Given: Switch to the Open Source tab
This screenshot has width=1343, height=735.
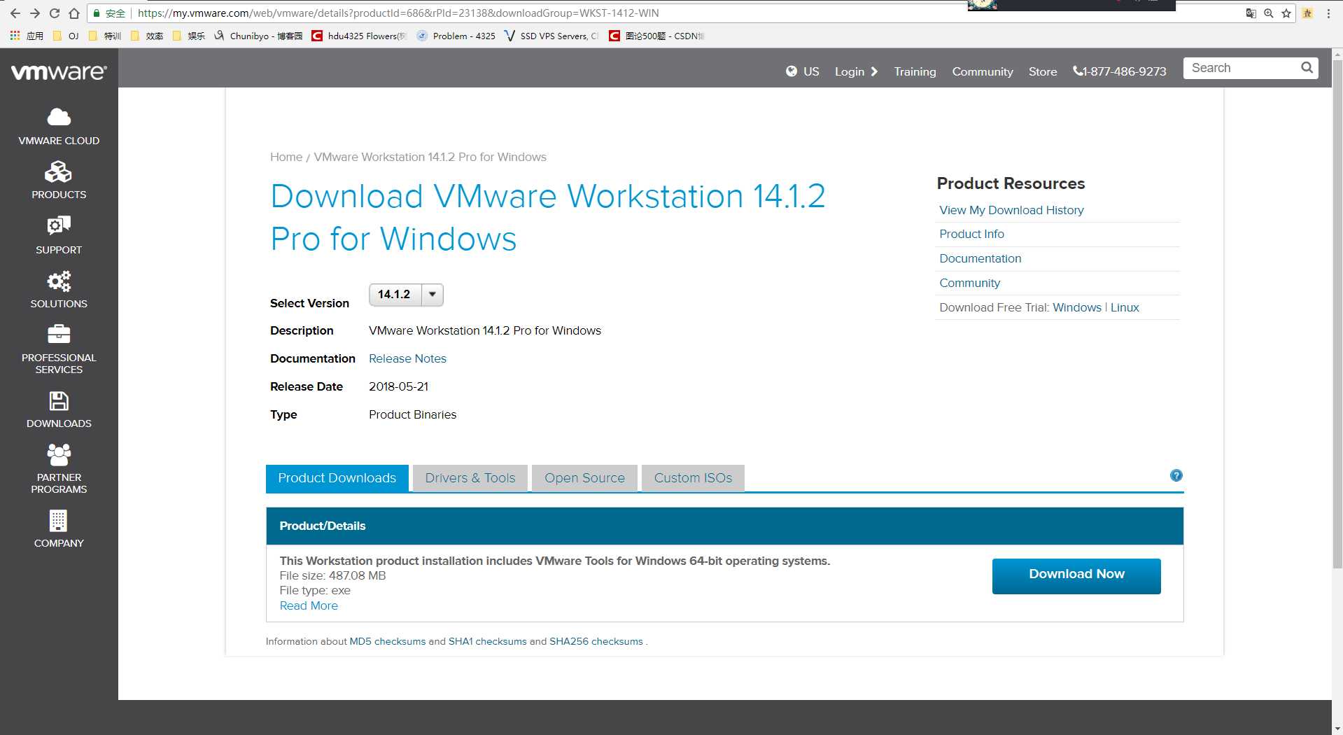Looking at the screenshot, I should (584, 478).
